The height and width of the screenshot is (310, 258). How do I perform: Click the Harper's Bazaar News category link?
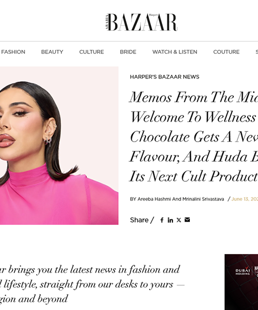(x=165, y=76)
